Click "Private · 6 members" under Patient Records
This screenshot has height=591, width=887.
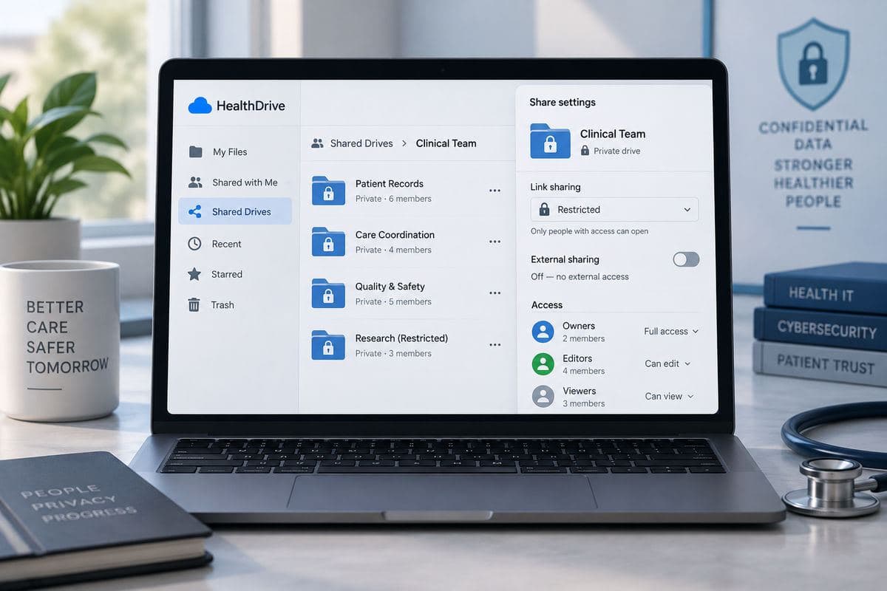(393, 199)
